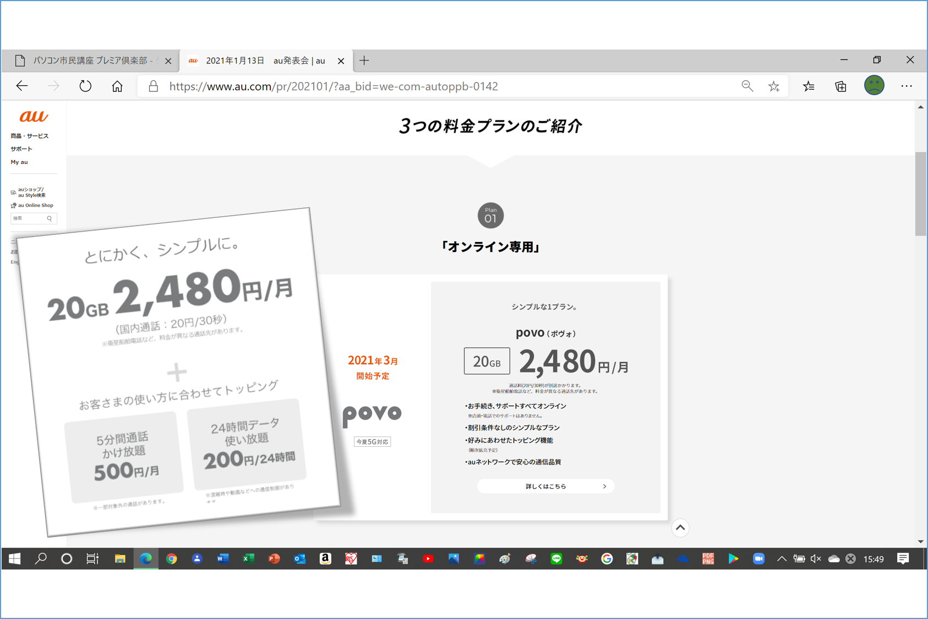Launch Google Chrome from taskbar
The image size is (928, 619).
[x=172, y=559]
